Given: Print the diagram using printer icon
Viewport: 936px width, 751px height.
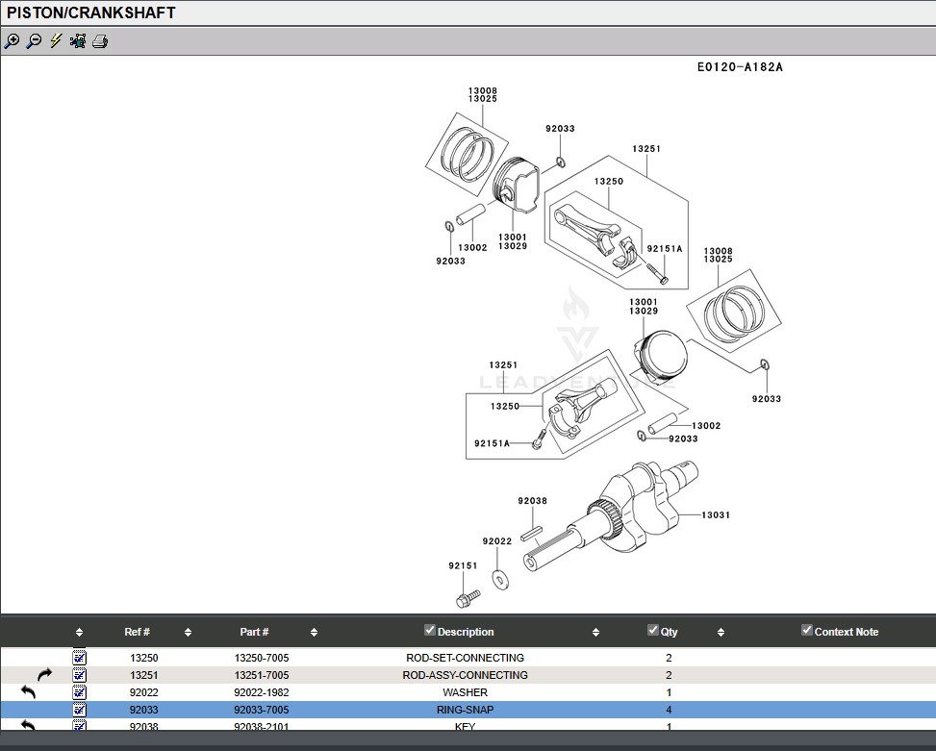Looking at the screenshot, I should 100,41.
